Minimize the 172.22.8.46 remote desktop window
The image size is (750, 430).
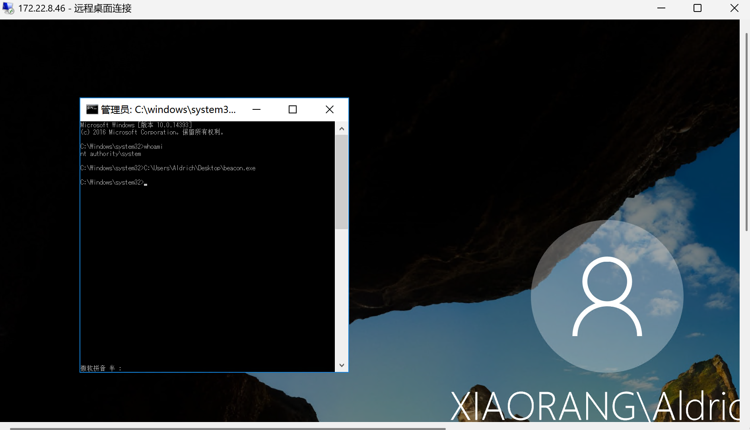[661, 8]
